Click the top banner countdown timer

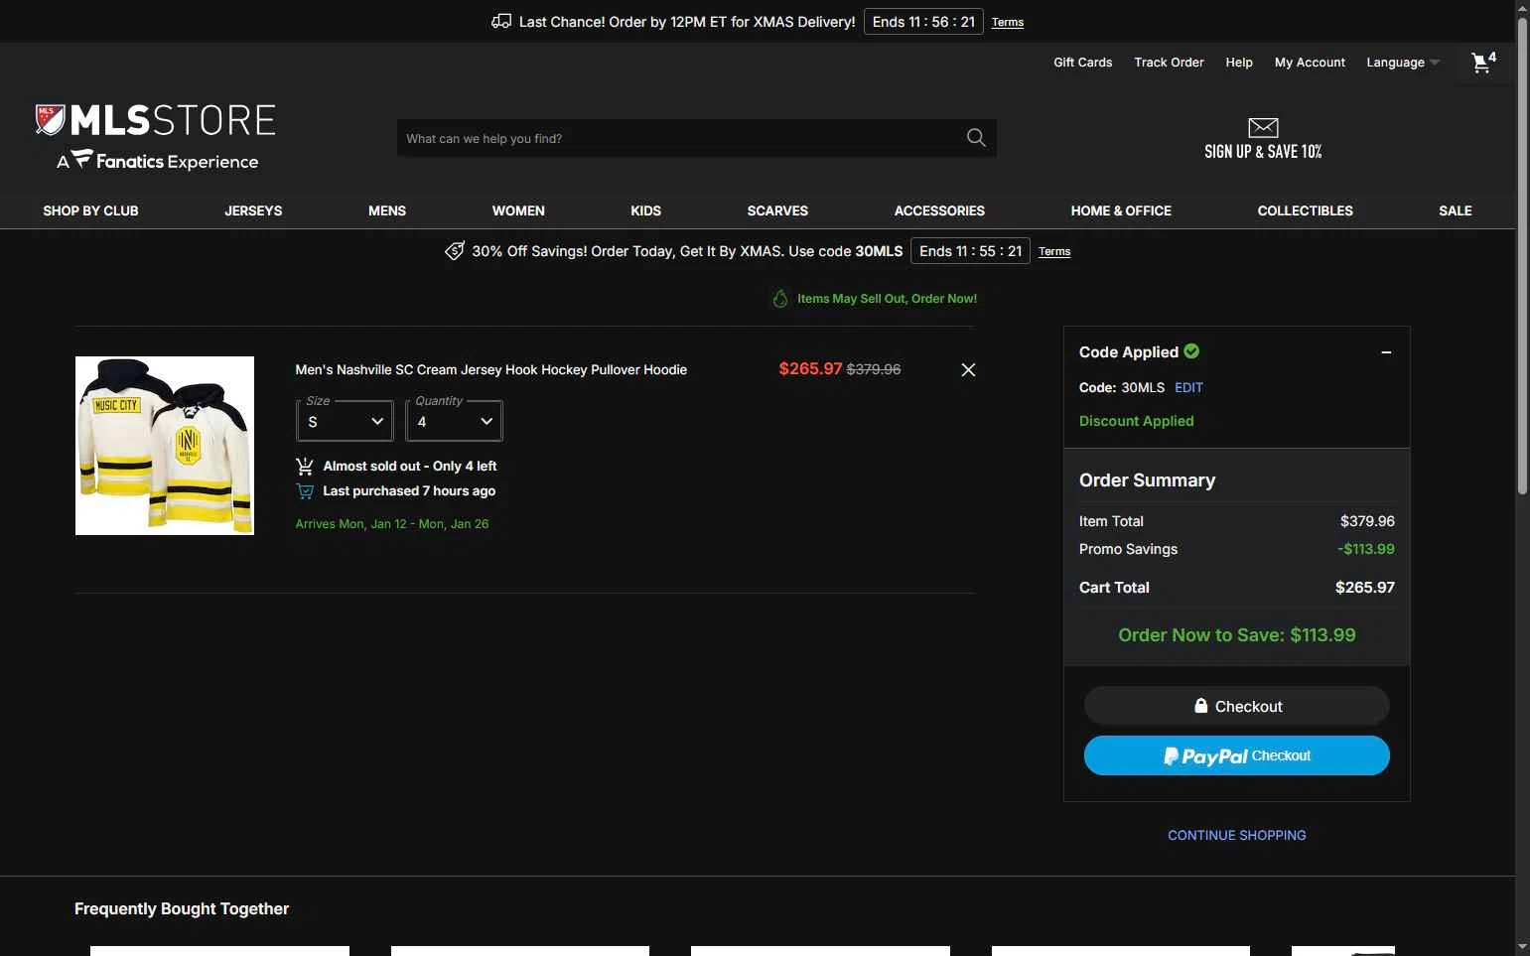pos(923,22)
